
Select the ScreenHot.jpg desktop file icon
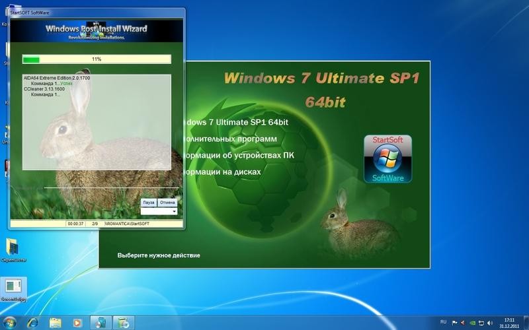click(x=13, y=290)
